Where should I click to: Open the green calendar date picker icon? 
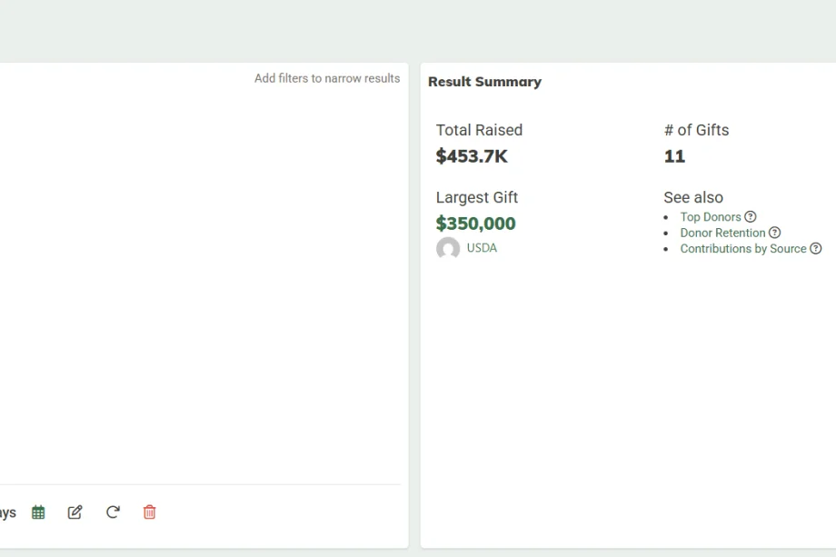coord(38,512)
